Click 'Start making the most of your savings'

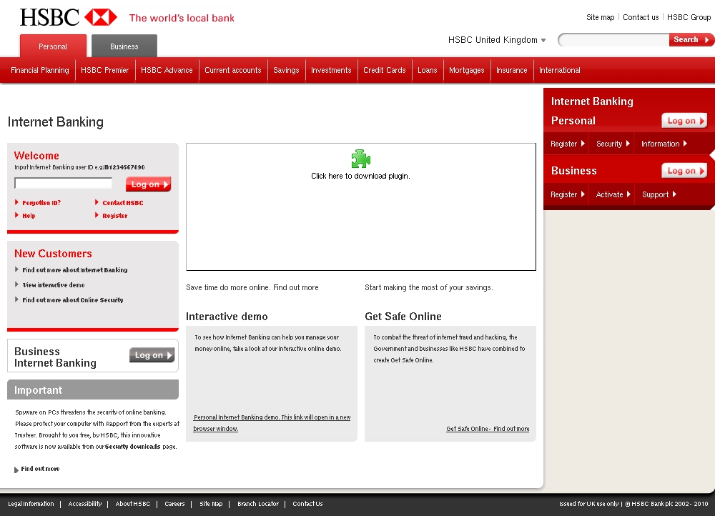(428, 287)
